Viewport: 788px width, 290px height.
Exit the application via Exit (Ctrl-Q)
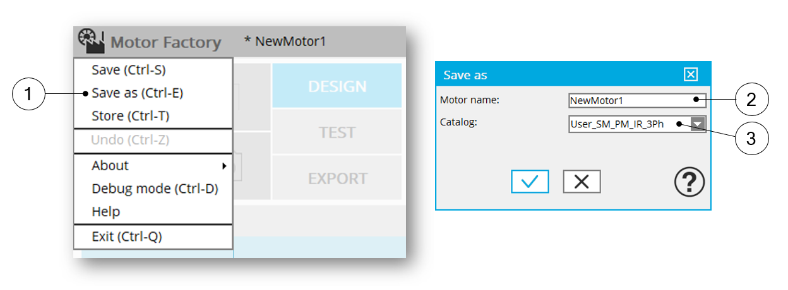click(x=127, y=237)
